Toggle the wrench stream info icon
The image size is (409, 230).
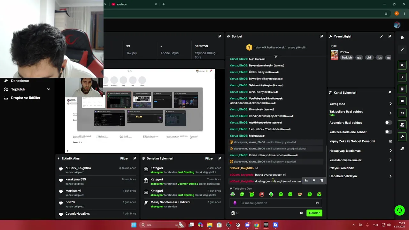402,137
